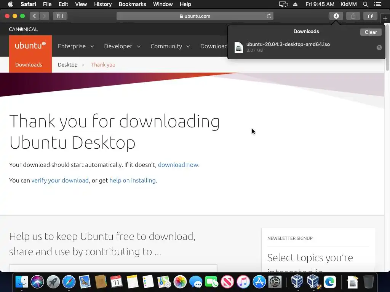
Task: Reload the ubuntu.com page
Action: point(269,16)
